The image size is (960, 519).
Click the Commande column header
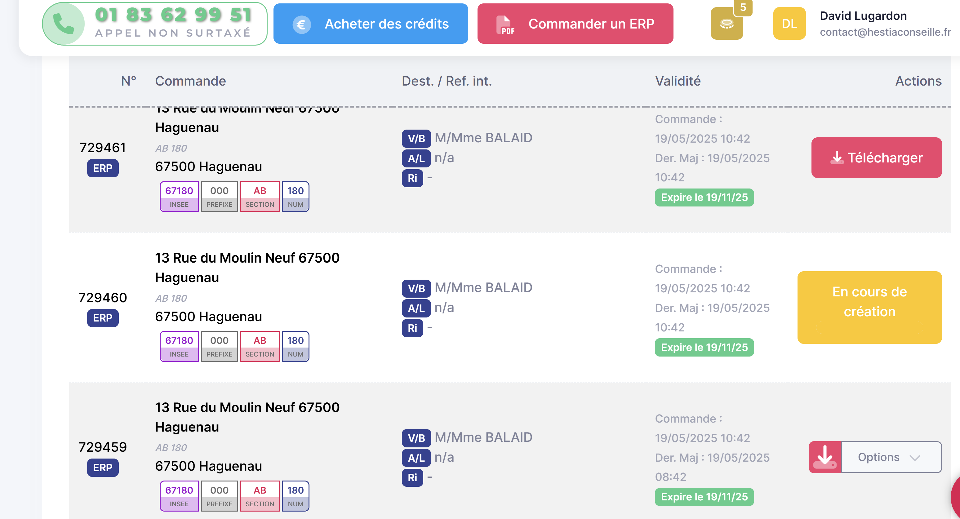190,81
